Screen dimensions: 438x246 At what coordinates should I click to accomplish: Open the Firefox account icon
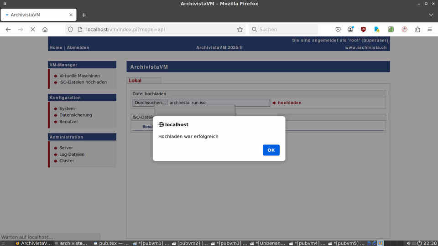coord(350,29)
